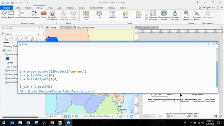Open Chrome from the taskbar
Screen dimensions: 224x126
click(28, 122)
